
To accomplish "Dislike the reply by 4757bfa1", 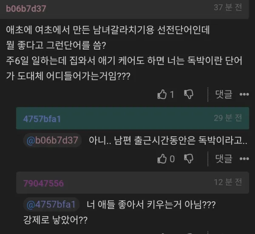I will pos(188,158).
